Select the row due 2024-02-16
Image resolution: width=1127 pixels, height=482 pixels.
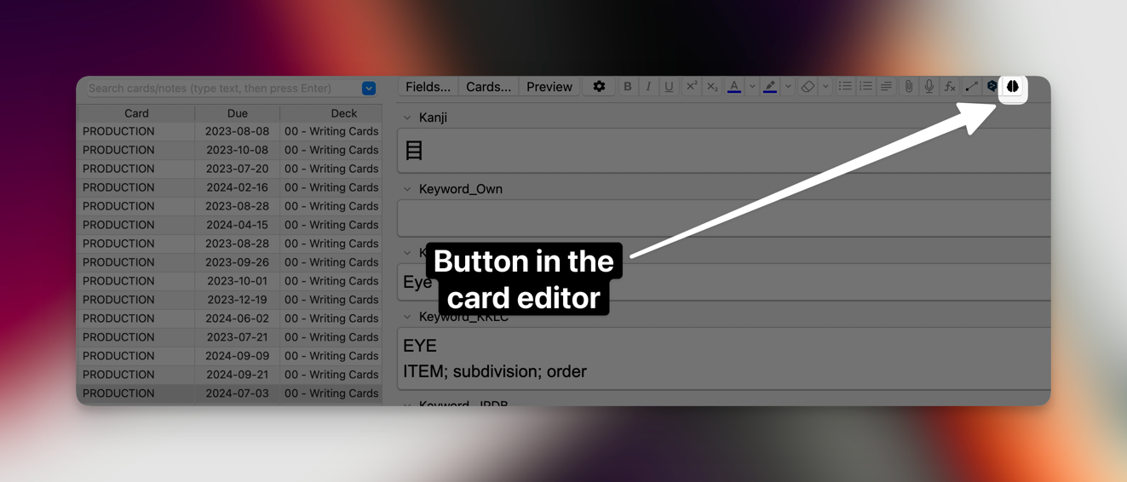click(230, 187)
